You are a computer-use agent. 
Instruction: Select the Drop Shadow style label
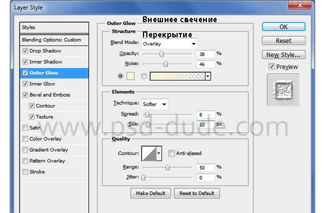[x=45, y=51]
